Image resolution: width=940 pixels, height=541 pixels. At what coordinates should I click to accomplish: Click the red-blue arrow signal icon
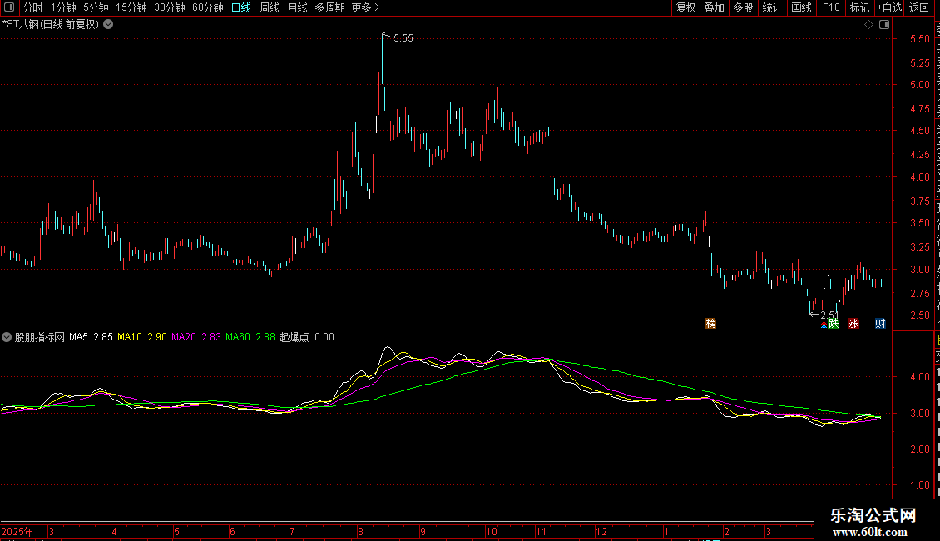coord(824,325)
